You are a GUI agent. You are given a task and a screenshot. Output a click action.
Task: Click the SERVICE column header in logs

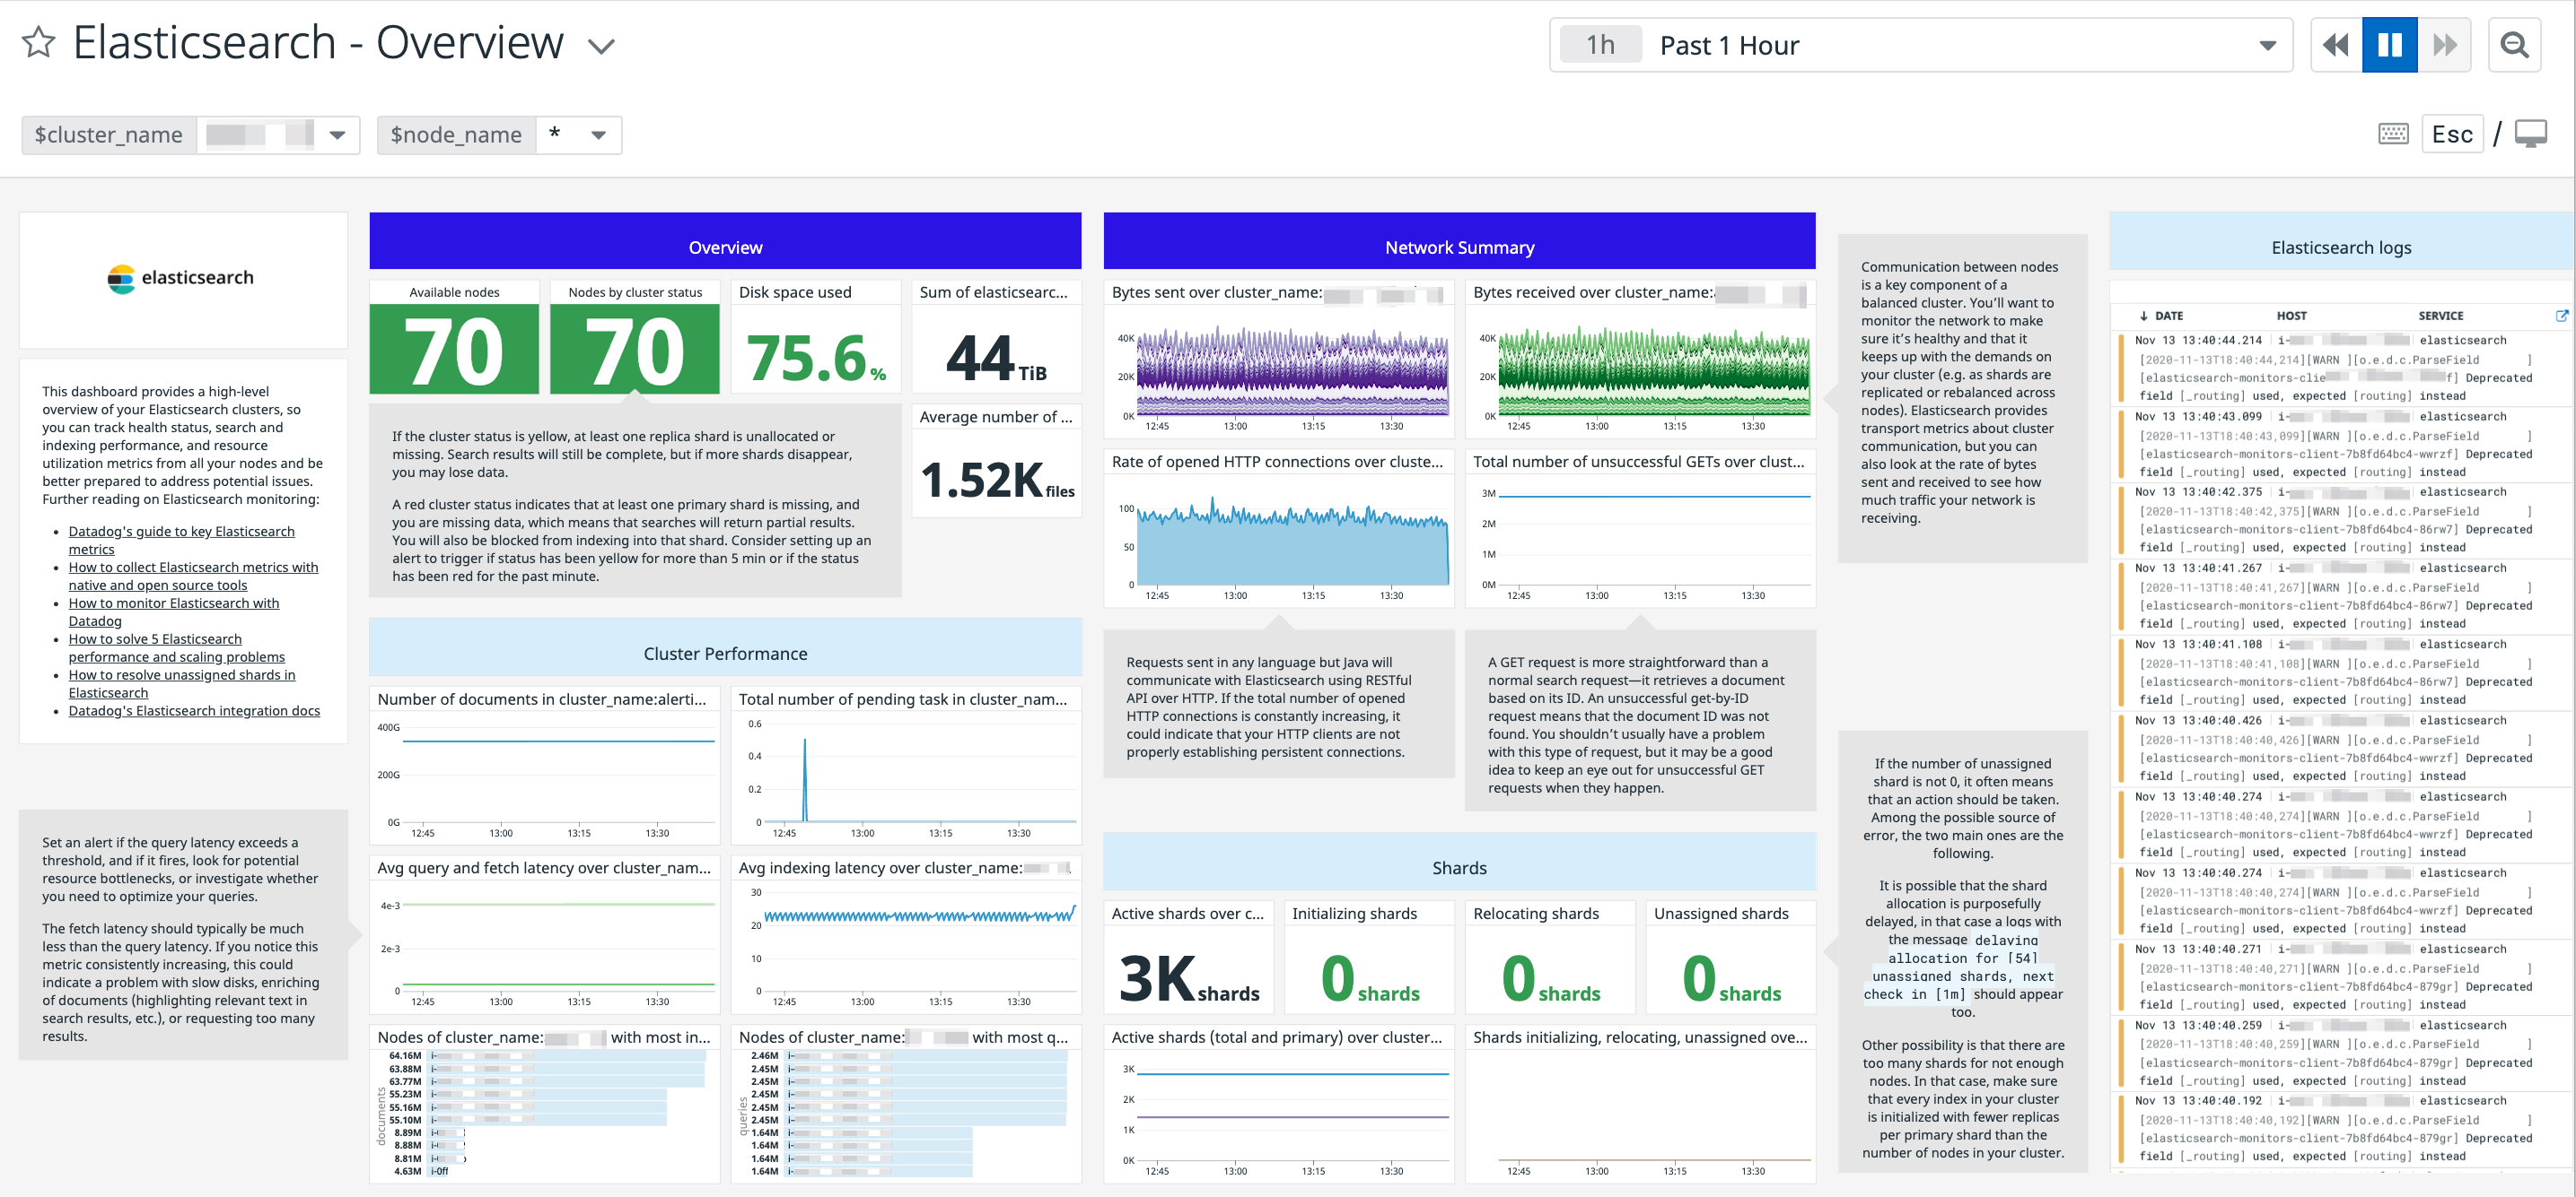pos(2440,316)
